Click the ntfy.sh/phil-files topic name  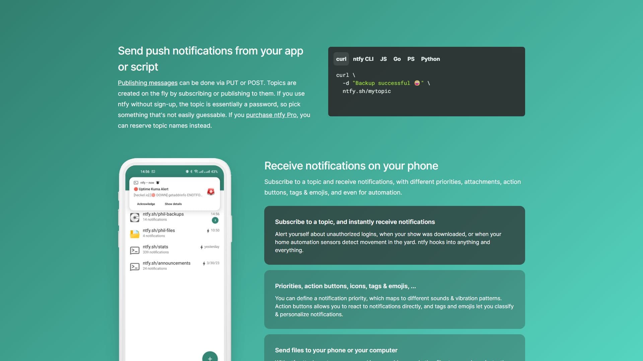[x=159, y=231]
